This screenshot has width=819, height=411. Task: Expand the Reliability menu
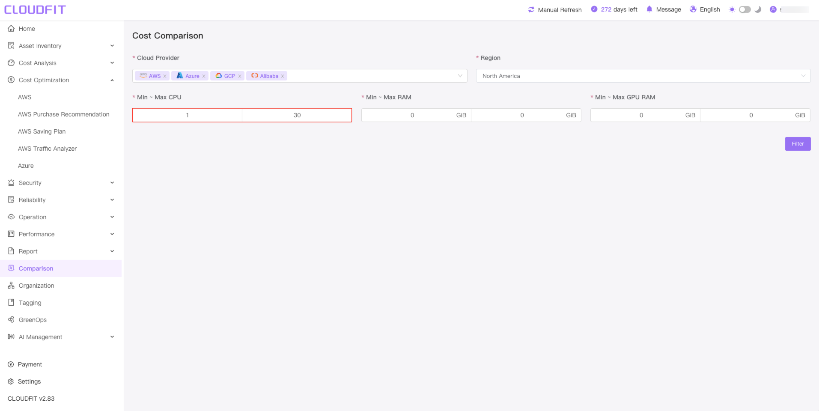[x=112, y=200]
